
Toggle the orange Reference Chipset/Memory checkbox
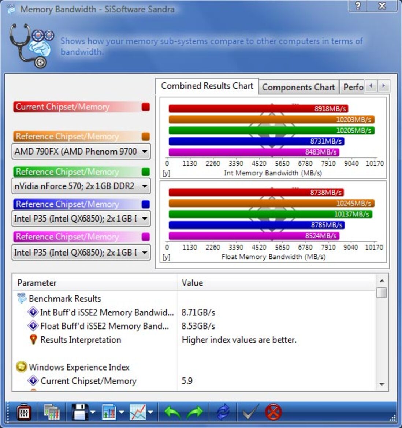pyautogui.click(x=146, y=136)
